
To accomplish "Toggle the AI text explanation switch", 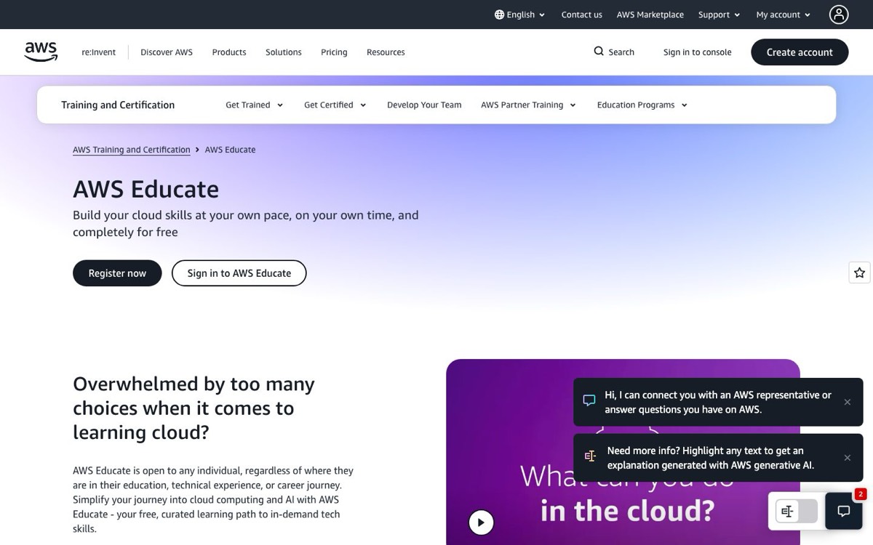I will 797,512.
